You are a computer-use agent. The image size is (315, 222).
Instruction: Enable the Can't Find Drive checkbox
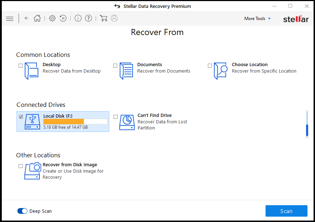[115, 117]
